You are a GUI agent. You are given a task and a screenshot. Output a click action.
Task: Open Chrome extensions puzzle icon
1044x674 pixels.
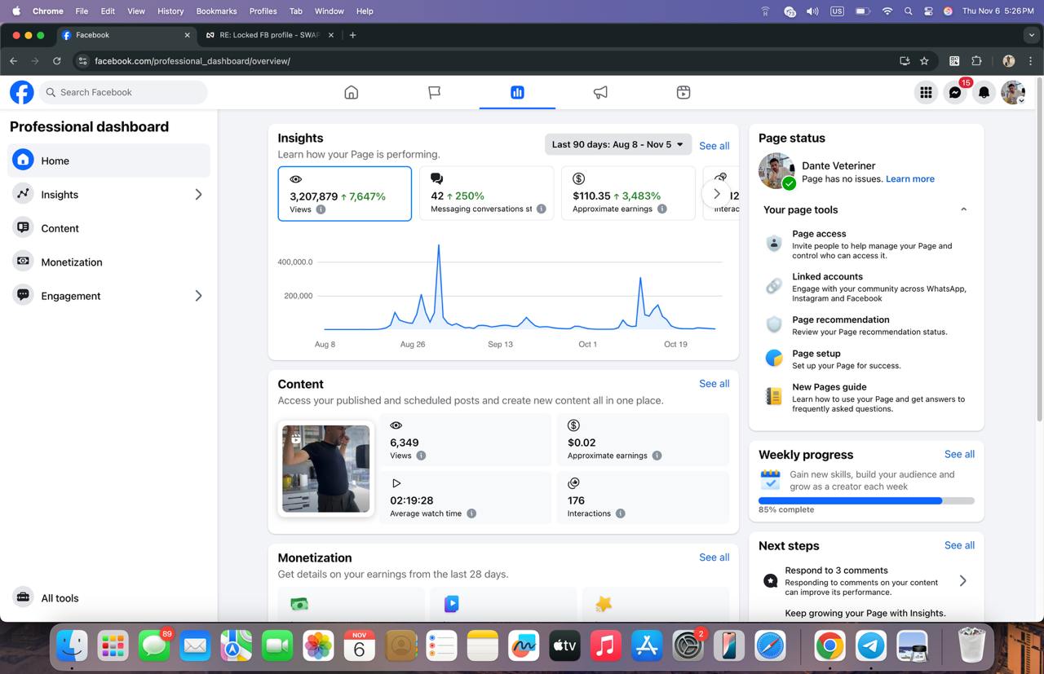pyautogui.click(x=976, y=60)
